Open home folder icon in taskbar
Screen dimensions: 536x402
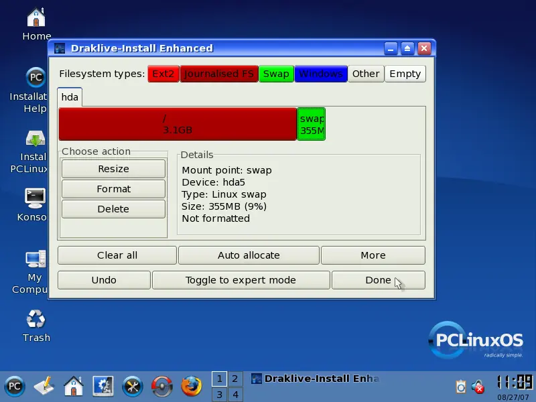73,387
